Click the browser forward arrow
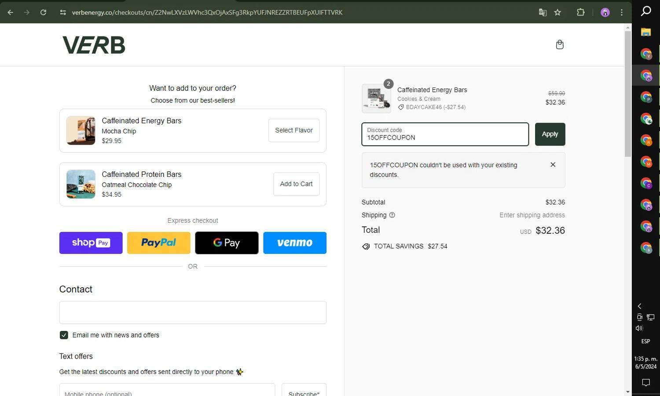This screenshot has height=396, width=660. [26, 12]
